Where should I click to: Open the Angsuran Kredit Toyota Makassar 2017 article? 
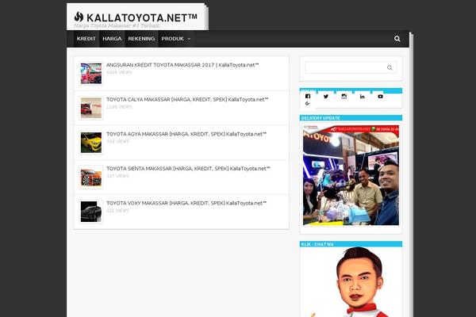point(182,65)
